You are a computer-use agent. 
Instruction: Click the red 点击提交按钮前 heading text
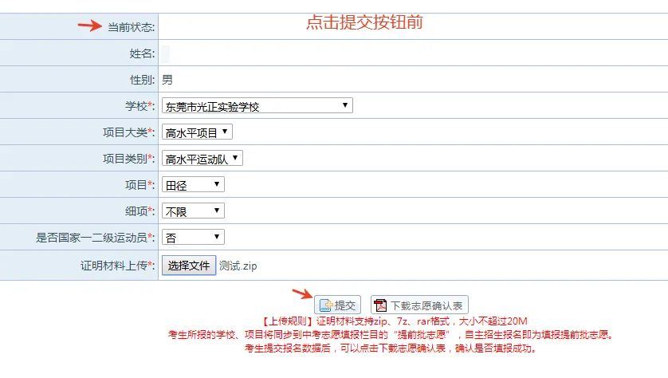pyautogui.click(x=364, y=22)
